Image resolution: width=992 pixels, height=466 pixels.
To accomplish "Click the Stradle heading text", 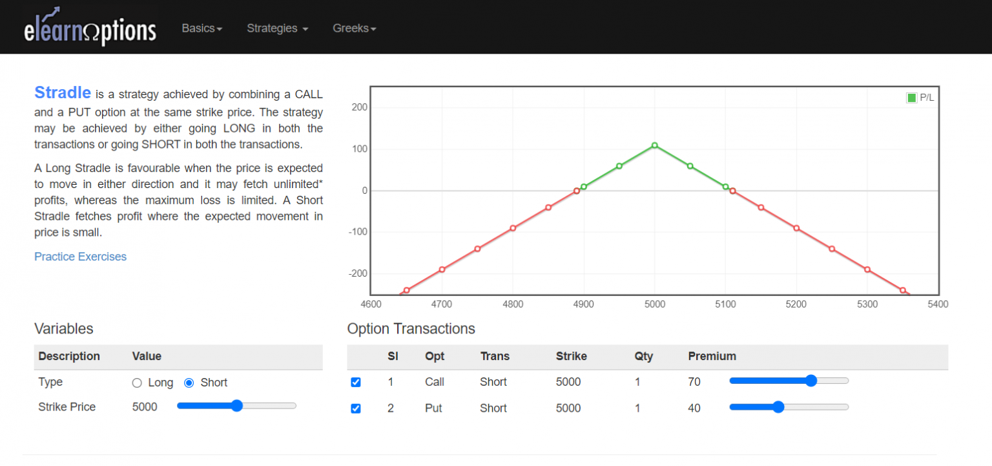I will 63,92.
